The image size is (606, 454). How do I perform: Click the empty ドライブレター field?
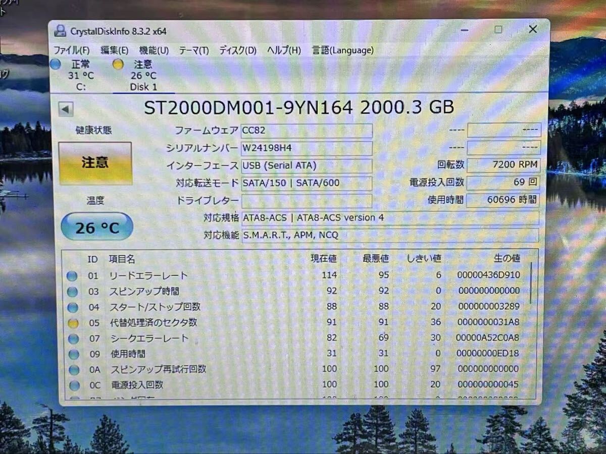coord(307,200)
